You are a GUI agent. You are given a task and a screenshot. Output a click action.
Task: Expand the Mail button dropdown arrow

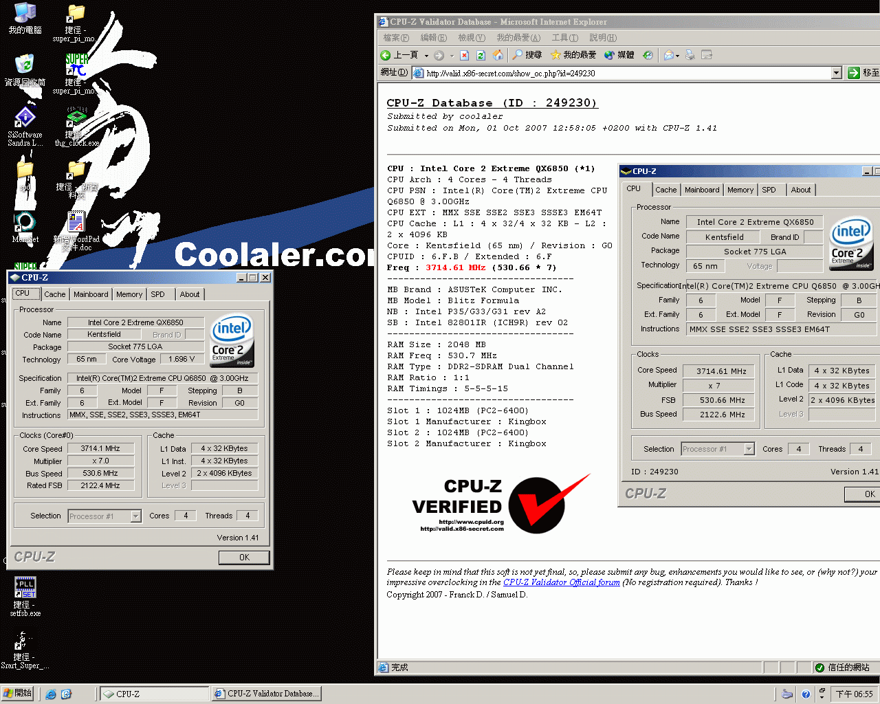pos(678,56)
